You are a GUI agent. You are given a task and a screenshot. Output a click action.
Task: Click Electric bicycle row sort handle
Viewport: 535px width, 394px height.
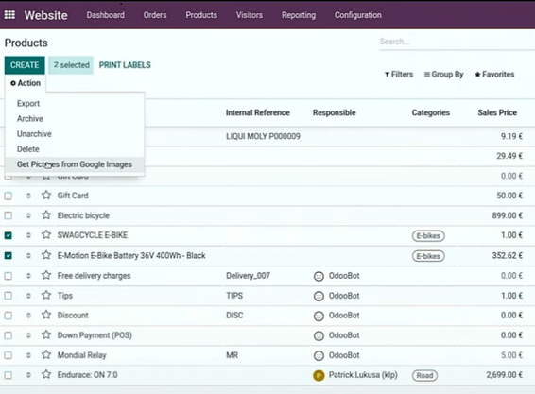(28, 215)
